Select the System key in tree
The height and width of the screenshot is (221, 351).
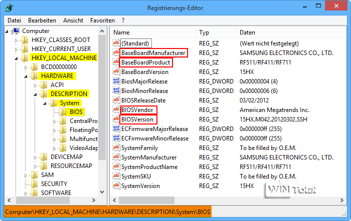70,103
